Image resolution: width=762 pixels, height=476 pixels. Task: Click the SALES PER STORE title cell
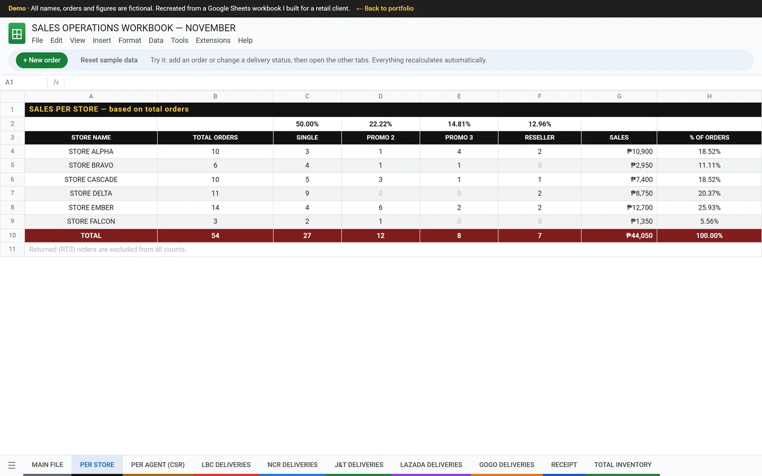pyautogui.click(x=393, y=109)
